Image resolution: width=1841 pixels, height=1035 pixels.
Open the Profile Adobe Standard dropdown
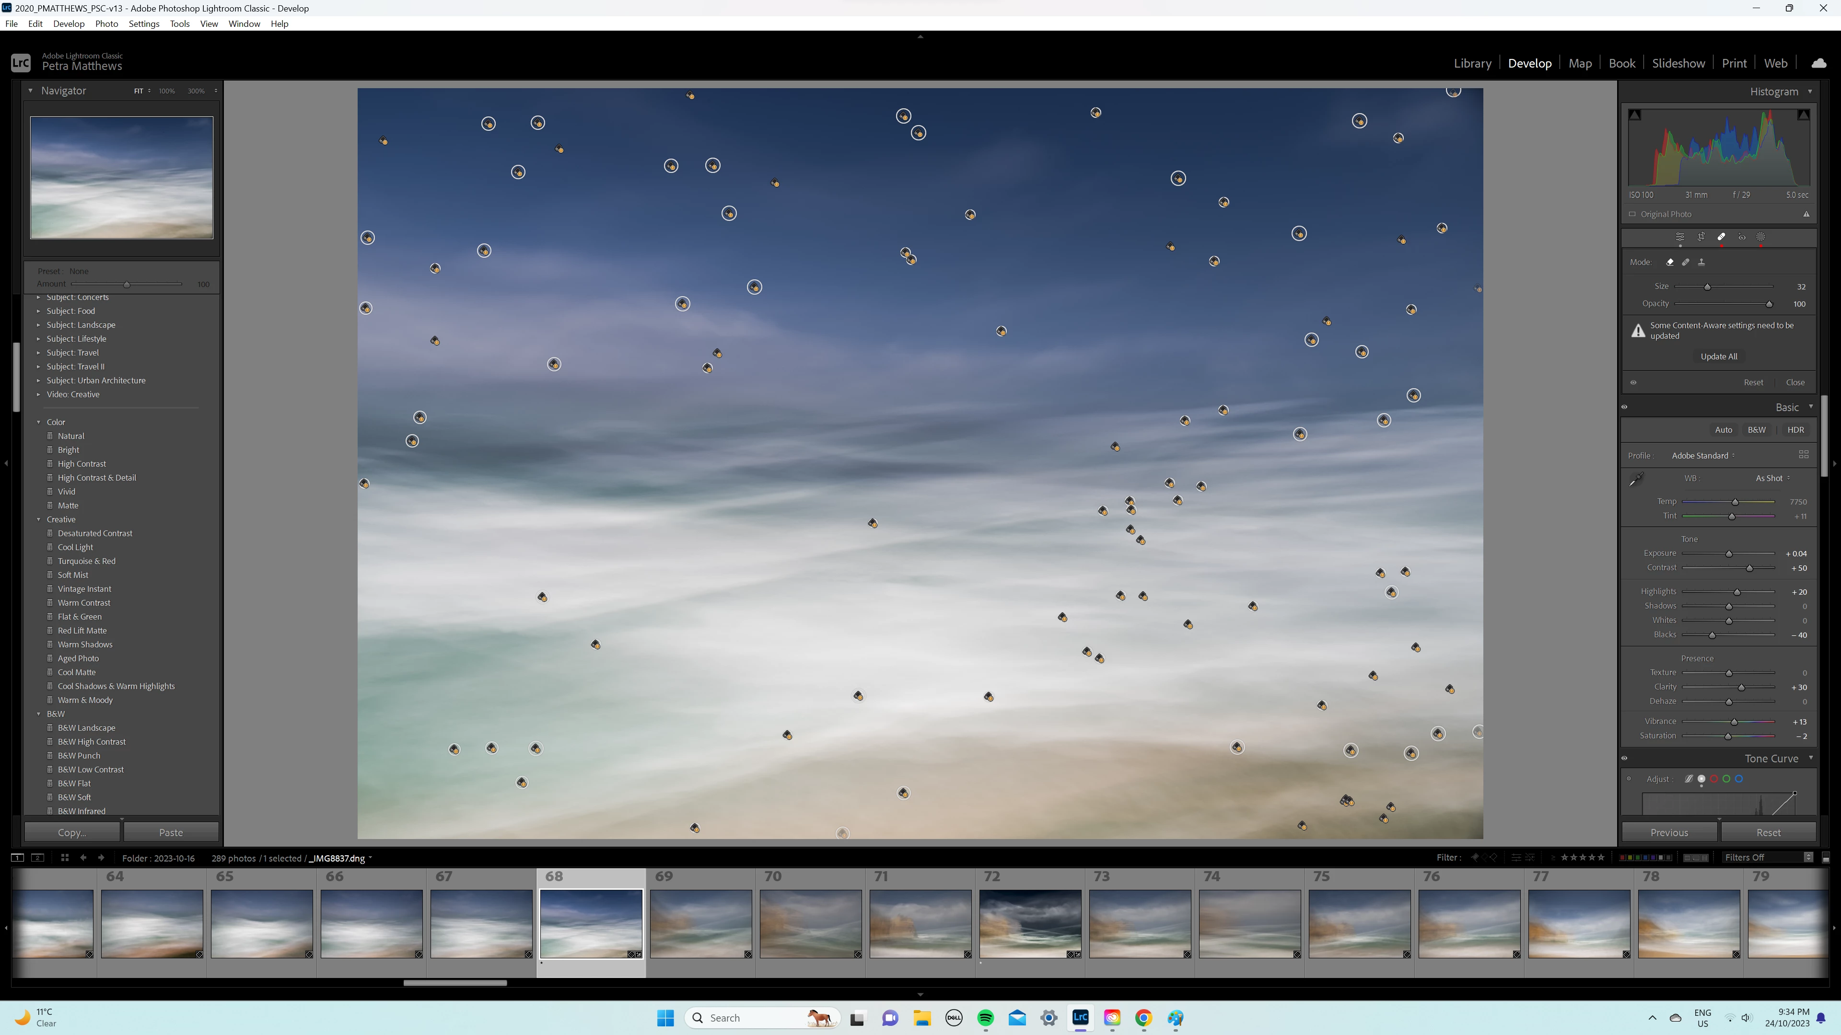pos(1702,456)
